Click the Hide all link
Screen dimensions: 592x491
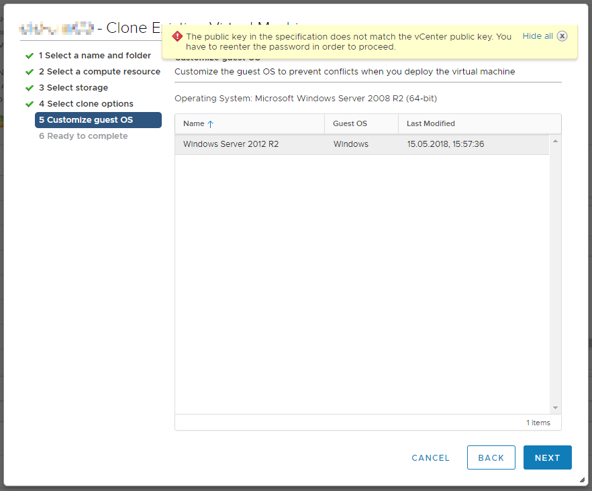537,36
